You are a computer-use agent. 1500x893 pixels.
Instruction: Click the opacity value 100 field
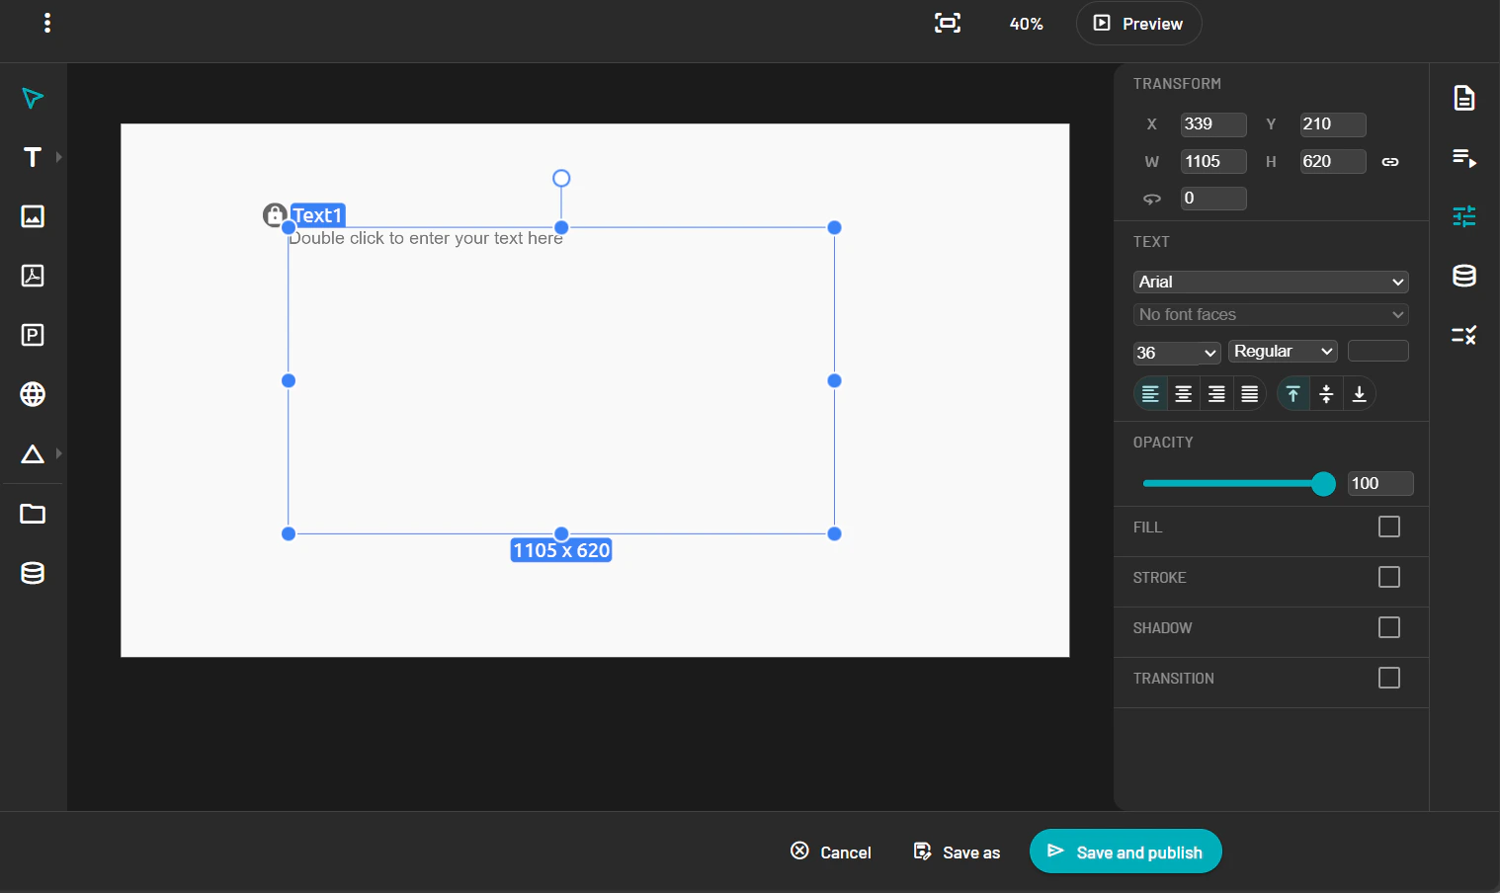tap(1380, 483)
